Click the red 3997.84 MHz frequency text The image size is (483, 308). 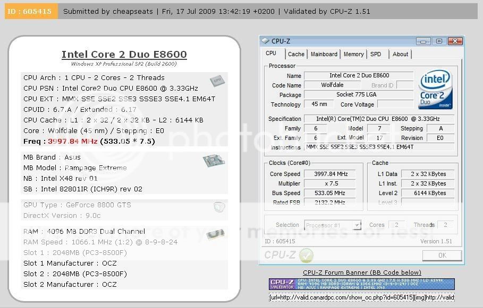(73, 142)
